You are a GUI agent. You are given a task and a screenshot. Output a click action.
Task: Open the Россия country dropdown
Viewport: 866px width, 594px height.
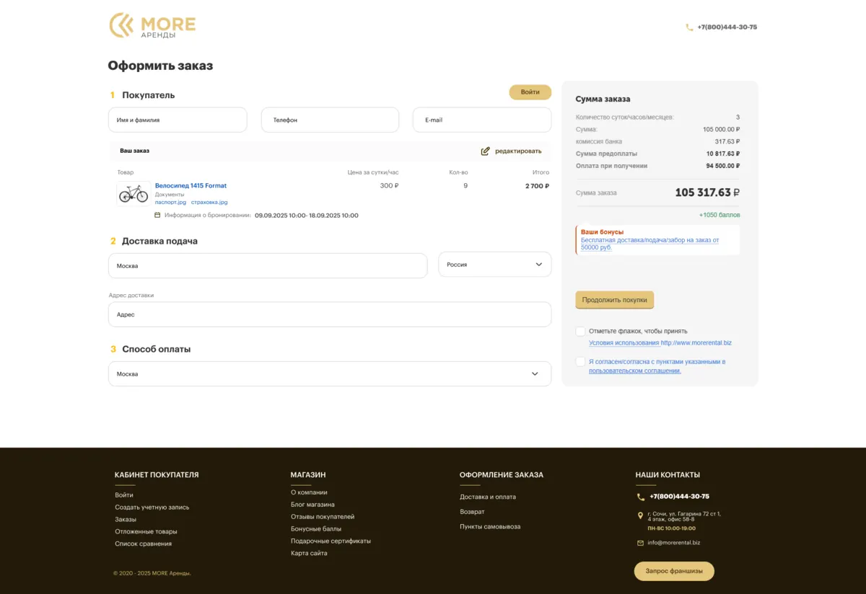click(x=495, y=265)
